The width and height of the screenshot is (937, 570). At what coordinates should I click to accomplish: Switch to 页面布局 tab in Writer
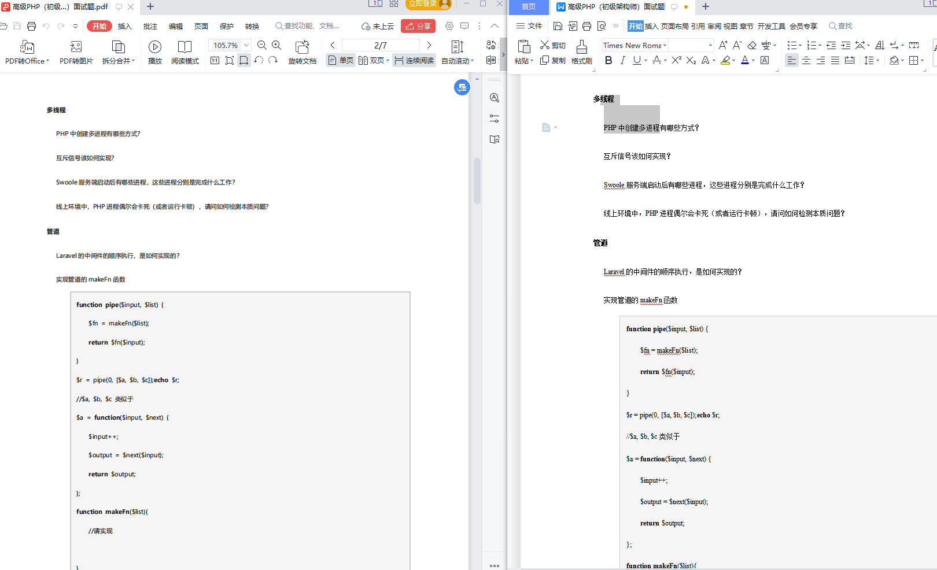(x=675, y=26)
